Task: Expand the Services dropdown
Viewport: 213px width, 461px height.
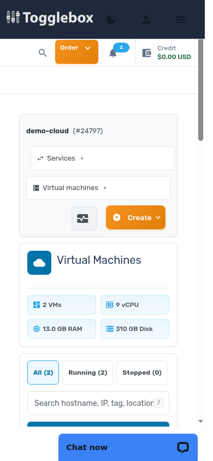Action: point(103,158)
